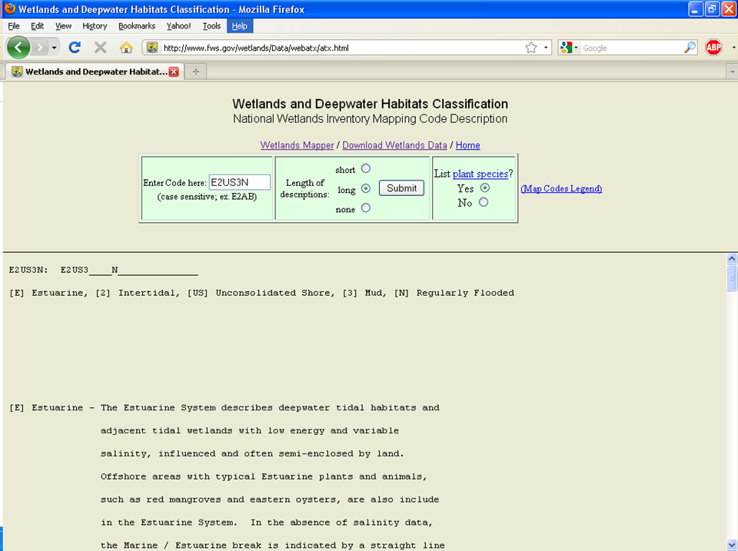Open the Map Codes Legend link

click(561, 188)
